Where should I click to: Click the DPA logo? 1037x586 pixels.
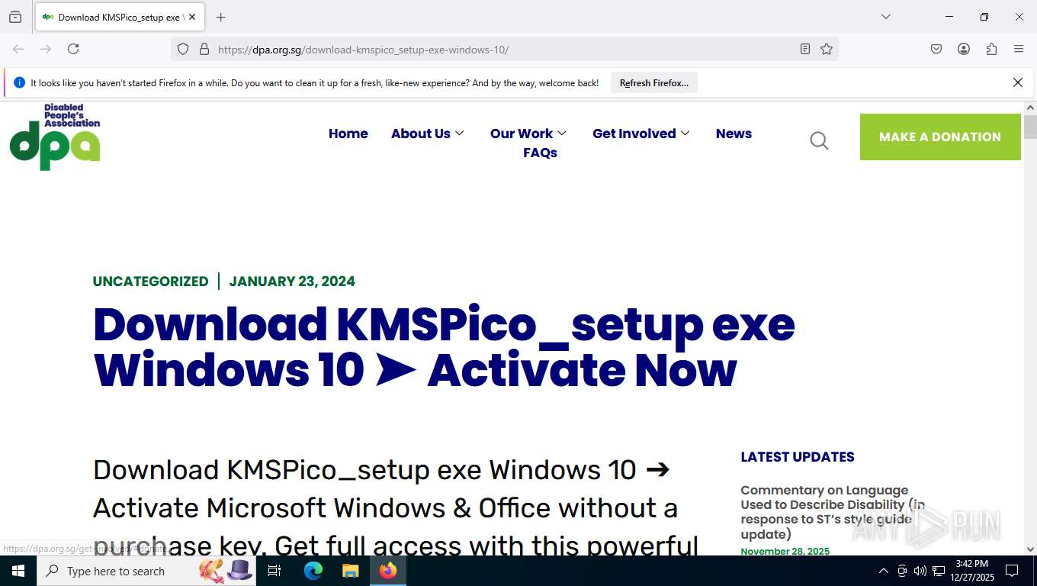click(x=55, y=137)
